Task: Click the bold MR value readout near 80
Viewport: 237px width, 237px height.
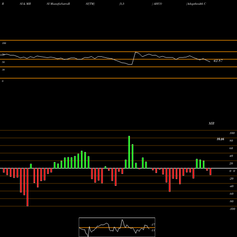Action: pyautogui.click(x=220, y=139)
